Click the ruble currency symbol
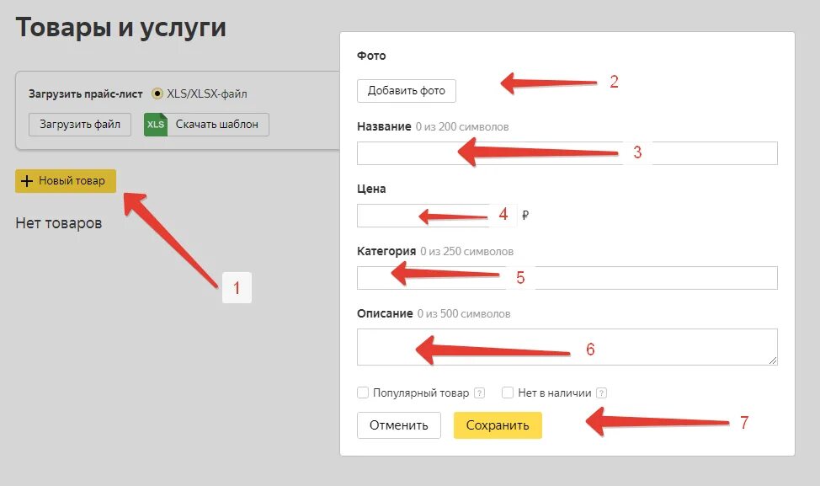This screenshot has width=820, height=486. coord(525,215)
